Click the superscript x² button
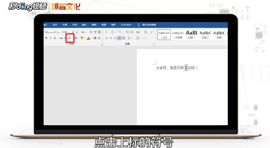 (70, 38)
